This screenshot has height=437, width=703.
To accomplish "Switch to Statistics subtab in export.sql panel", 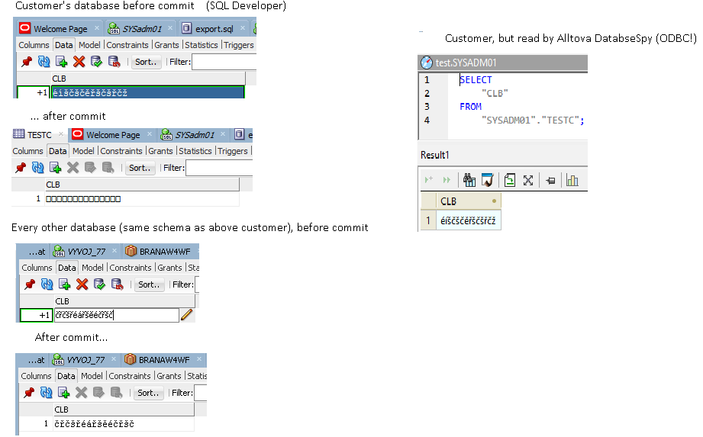I will tap(202, 45).
